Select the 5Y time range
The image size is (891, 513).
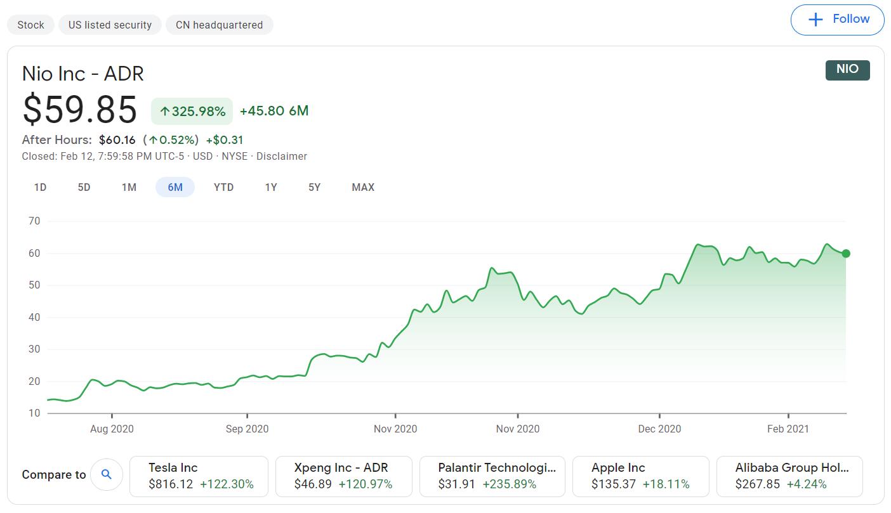pyautogui.click(x=313, y=187)
